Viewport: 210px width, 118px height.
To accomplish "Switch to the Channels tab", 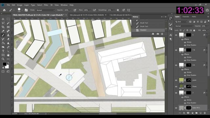I will pyautogui.click(x=186, y=17).
